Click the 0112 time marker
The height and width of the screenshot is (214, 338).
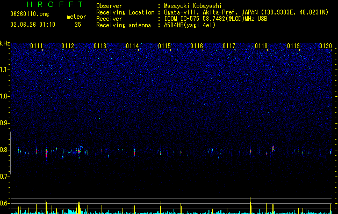tap(68, 46)
